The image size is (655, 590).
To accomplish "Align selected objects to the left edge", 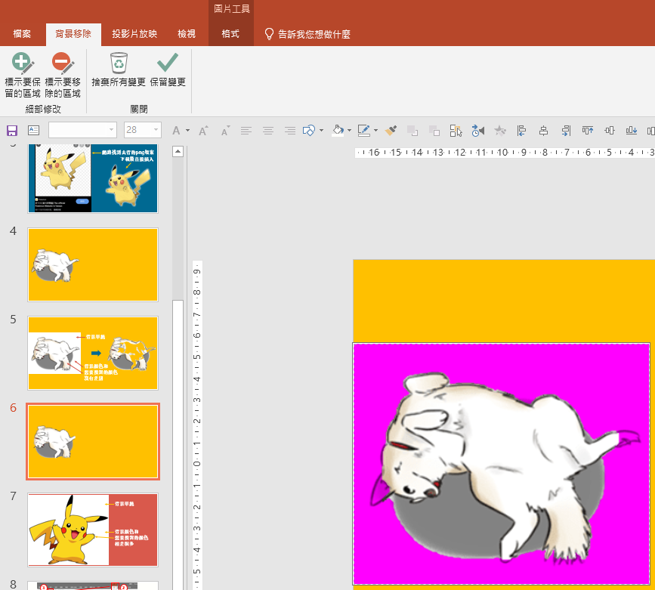I will pyautogui.click(x=521, y=131).
